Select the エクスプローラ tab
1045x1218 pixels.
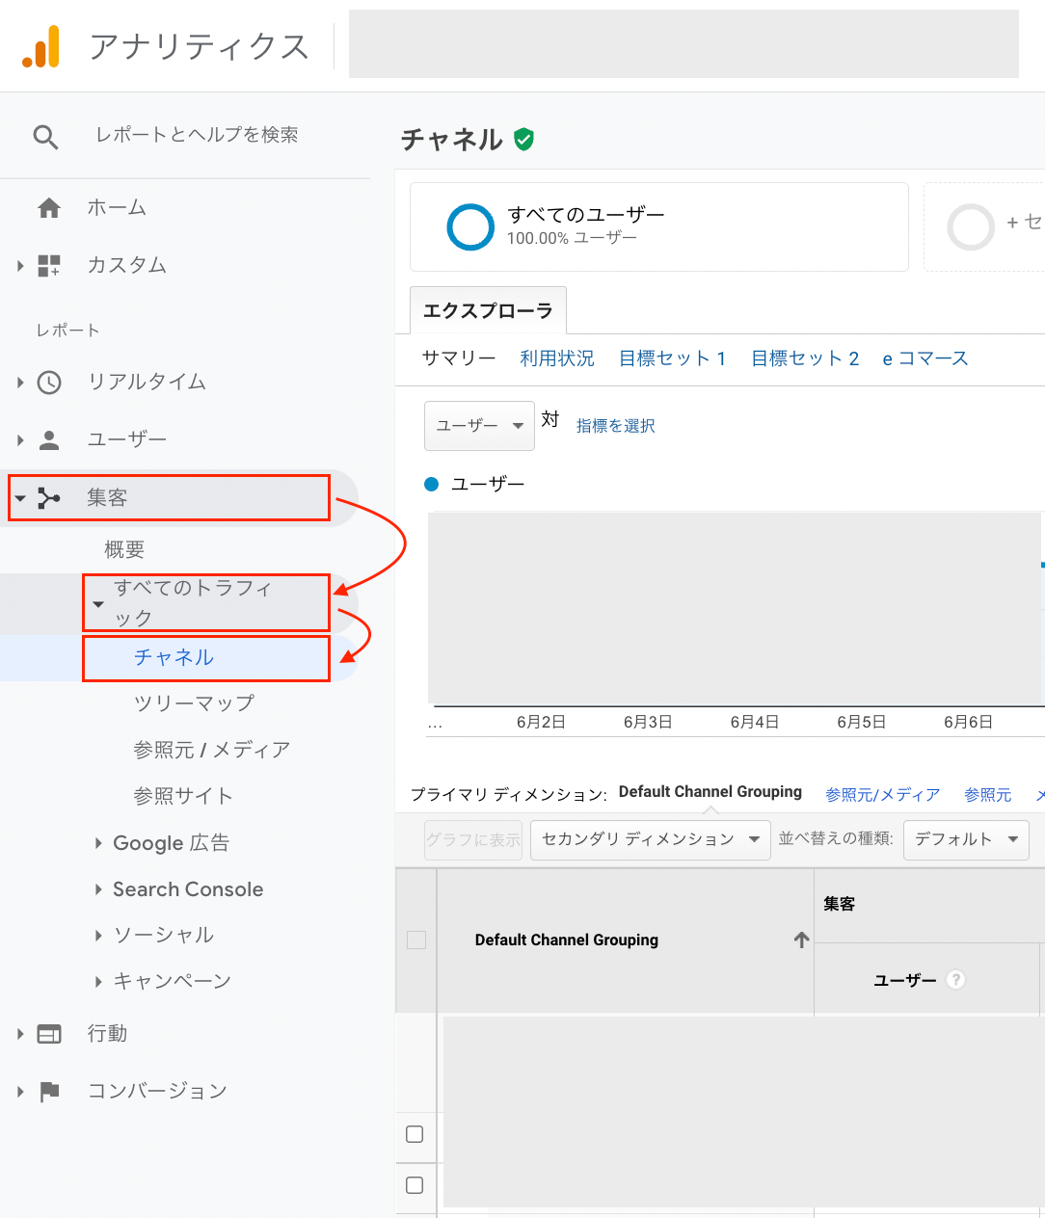pos(488,310)
